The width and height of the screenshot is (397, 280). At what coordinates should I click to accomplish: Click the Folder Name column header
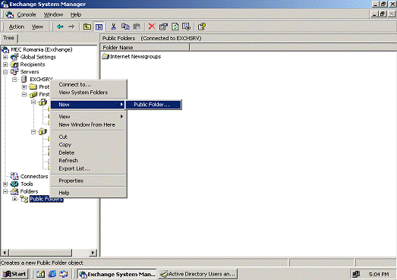145,47
